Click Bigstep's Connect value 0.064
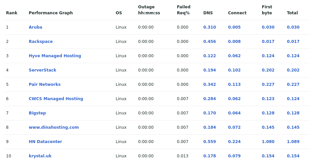The height and width of the screenshot is (163, 314). coord(234,113)
